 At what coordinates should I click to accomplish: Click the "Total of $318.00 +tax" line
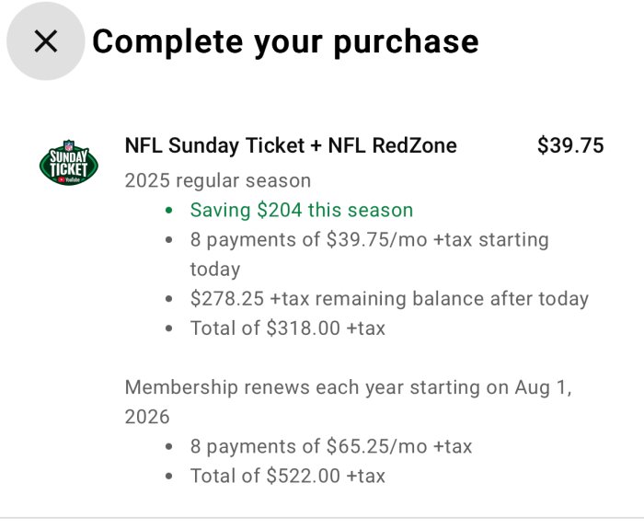(x=288, y=328)
